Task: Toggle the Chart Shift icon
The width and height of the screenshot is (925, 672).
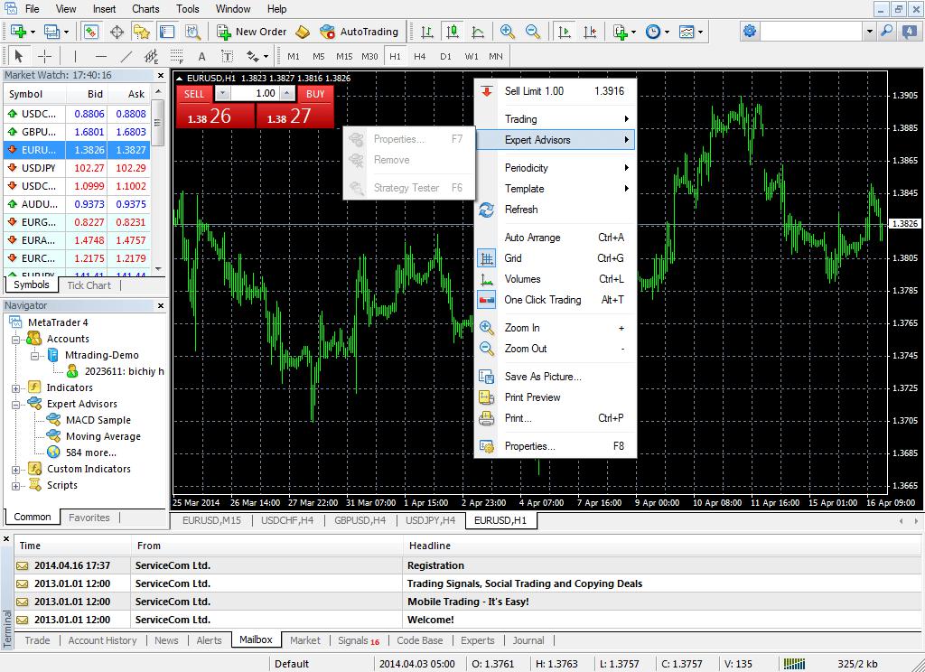Action: tap(589, 32)
